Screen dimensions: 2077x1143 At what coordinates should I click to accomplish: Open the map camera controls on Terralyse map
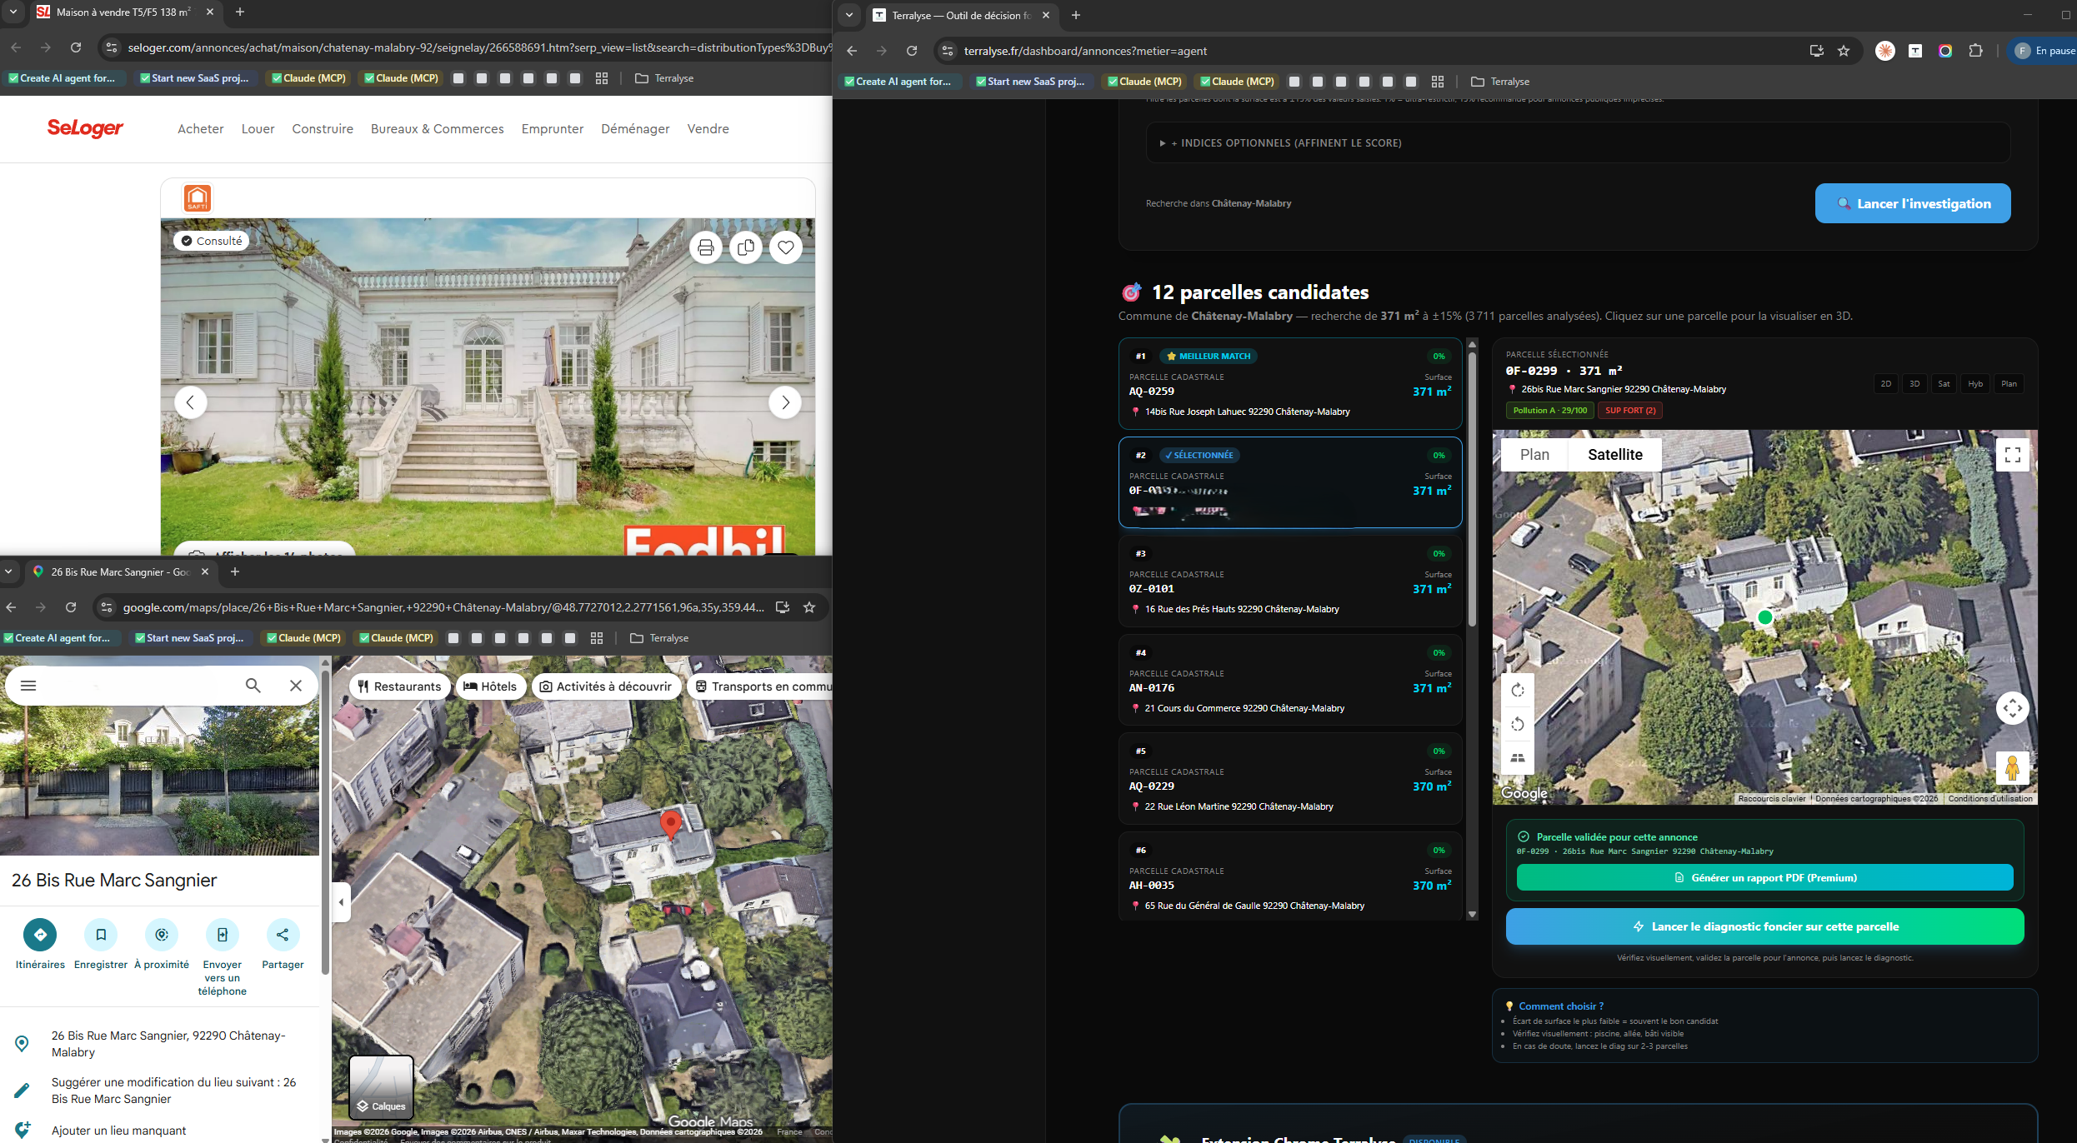click(x=2013, y=709)
